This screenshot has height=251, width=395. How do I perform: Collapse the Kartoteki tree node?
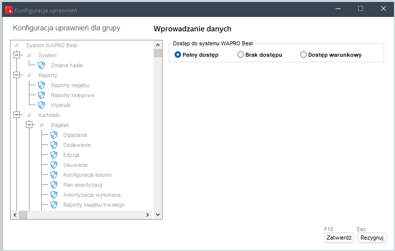pos(16,115)
